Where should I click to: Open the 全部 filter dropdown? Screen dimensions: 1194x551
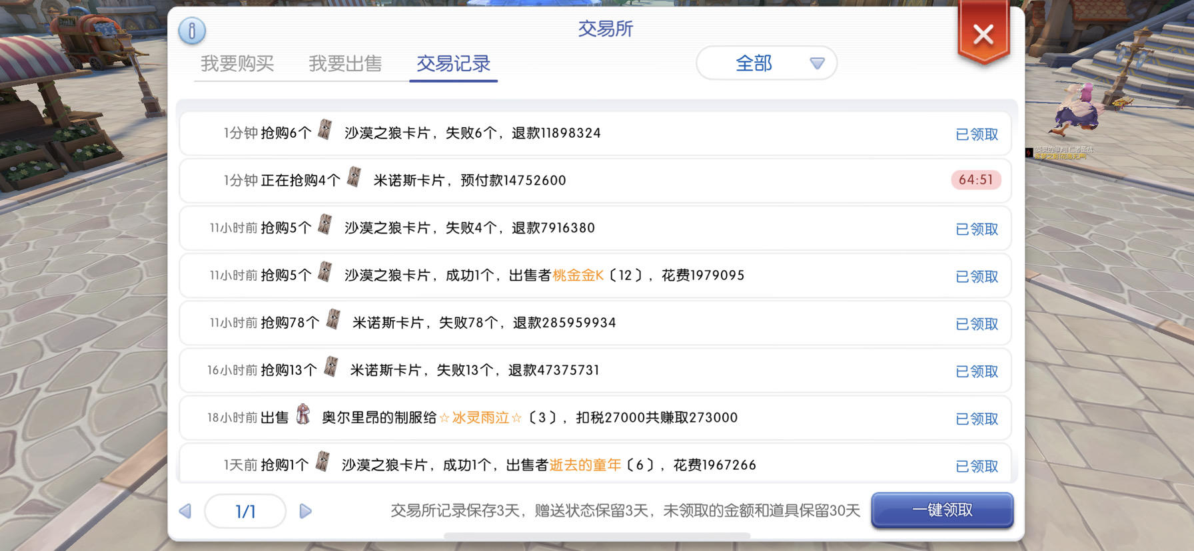point(766,63)
